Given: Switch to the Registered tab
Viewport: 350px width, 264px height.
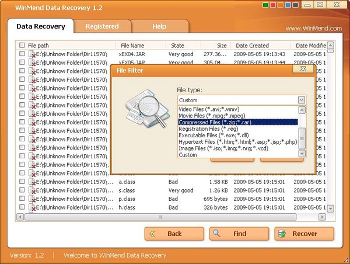Looking at the screenshot, I should click(102, 26).
